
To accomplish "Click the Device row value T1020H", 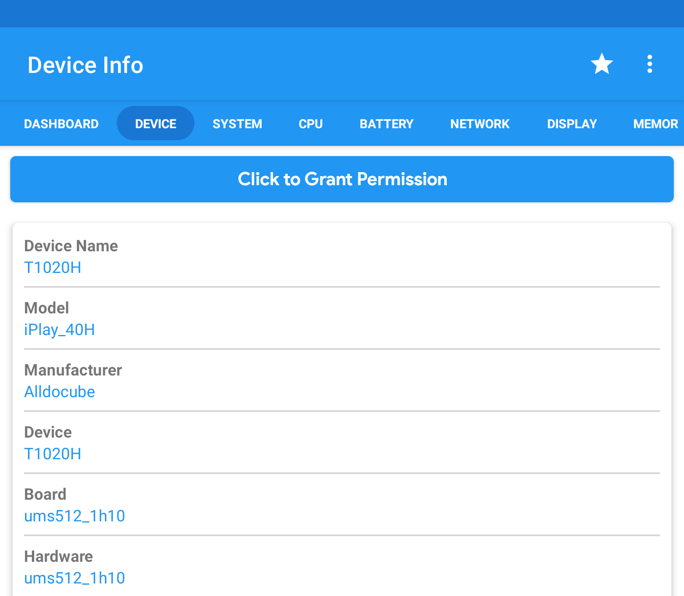I will coord(52,454).
